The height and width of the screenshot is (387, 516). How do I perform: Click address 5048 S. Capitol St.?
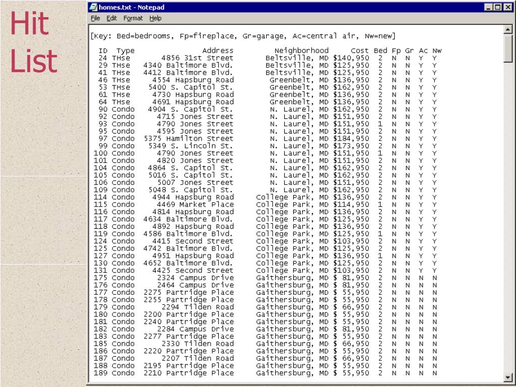[x=190, y=189]
